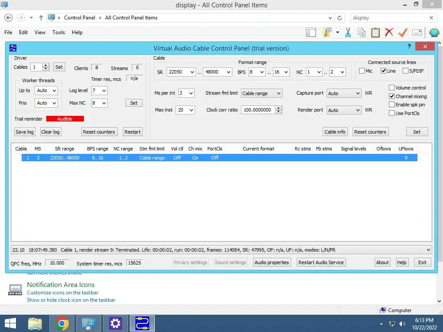
Task: Click the Virtual Audio Cable taskbar icon
Action: pyautogui.click(x=142, y=323)
